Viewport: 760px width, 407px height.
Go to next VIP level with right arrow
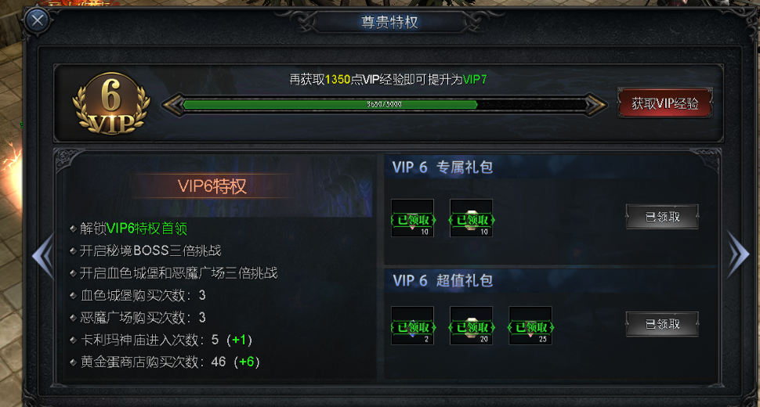738,254
